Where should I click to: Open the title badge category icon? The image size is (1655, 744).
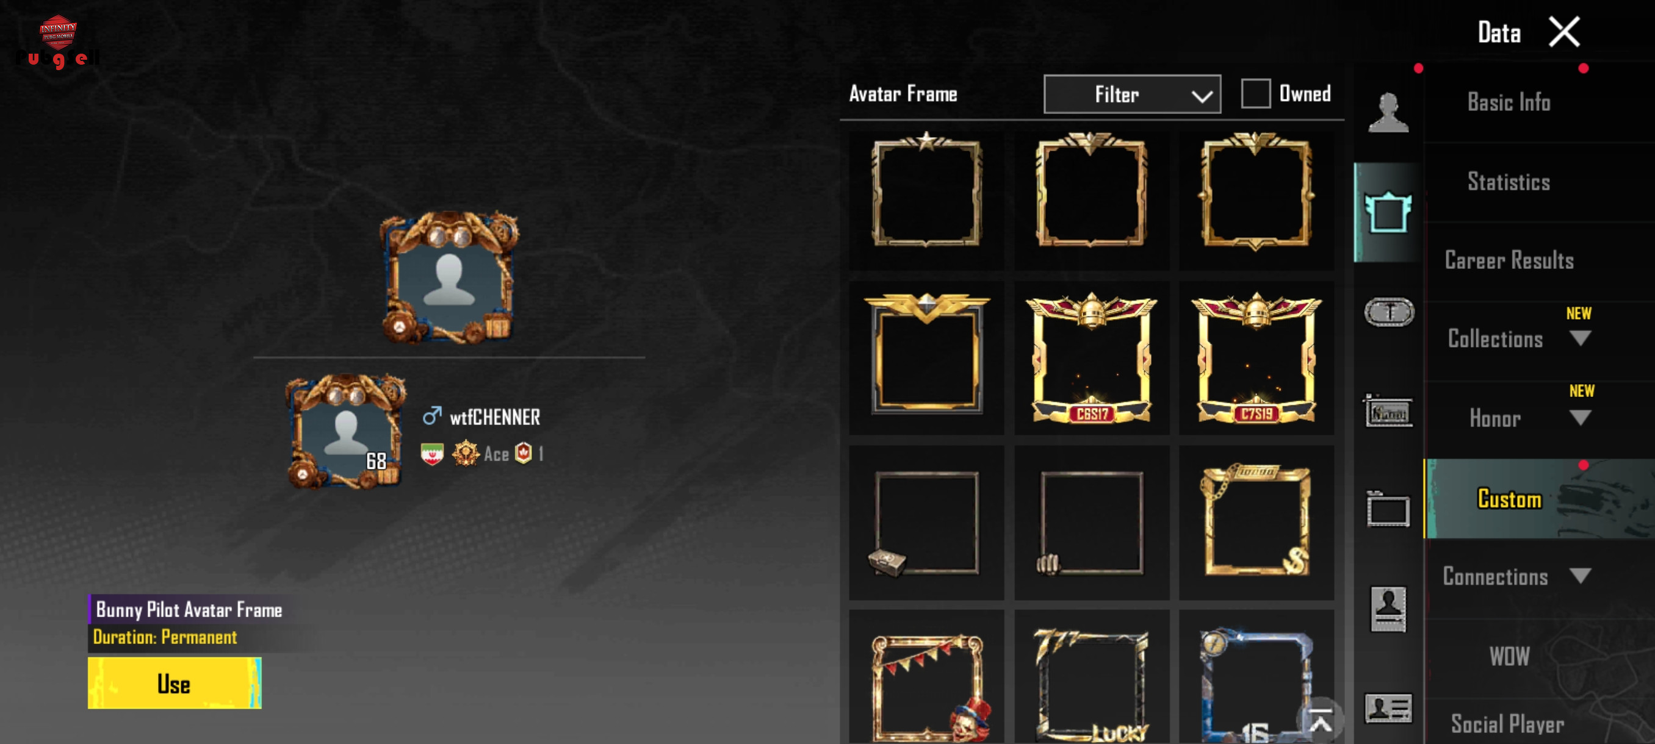coord(1388,313)
